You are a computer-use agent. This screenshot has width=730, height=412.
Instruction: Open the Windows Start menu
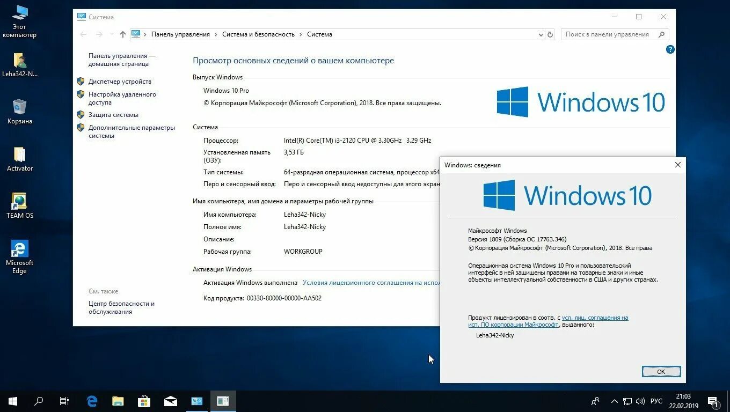point(13,401)
